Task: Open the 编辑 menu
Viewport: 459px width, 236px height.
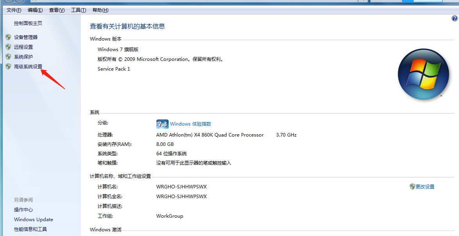Action: click(x=35, y=10)
